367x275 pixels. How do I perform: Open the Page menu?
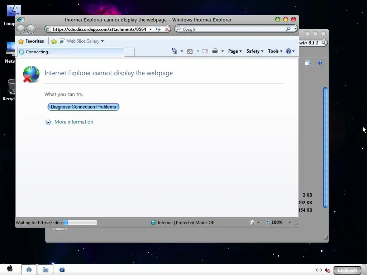pyautogui.click(x=235, y=51)
